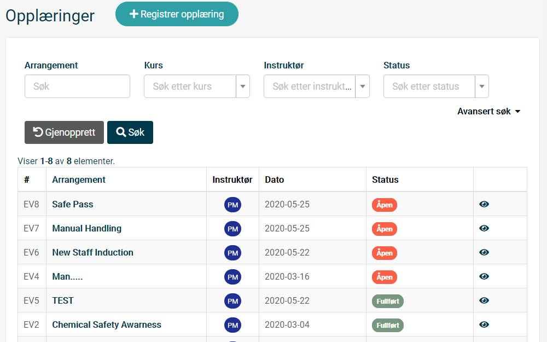Click the Dato column header
This screenshot has height=342, width=547.
275,179
